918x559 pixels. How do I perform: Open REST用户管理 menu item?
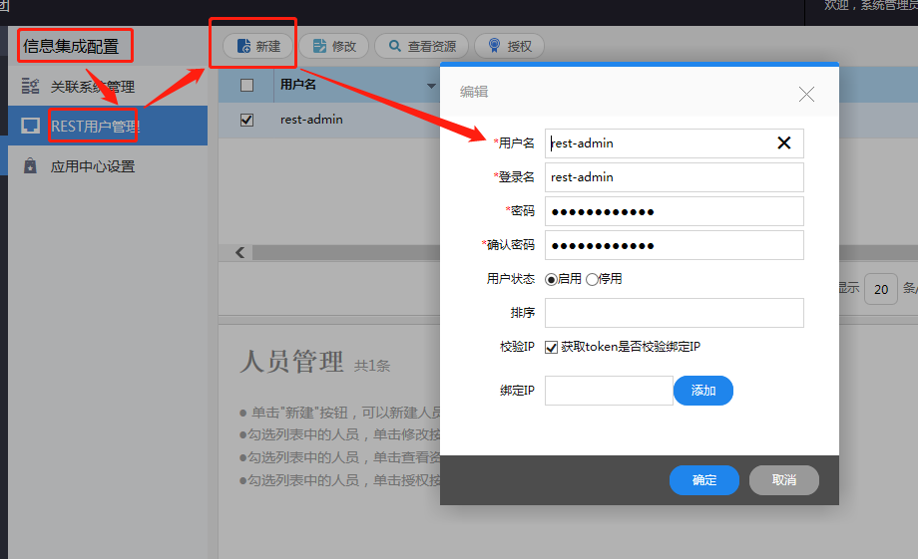[108, 126]
